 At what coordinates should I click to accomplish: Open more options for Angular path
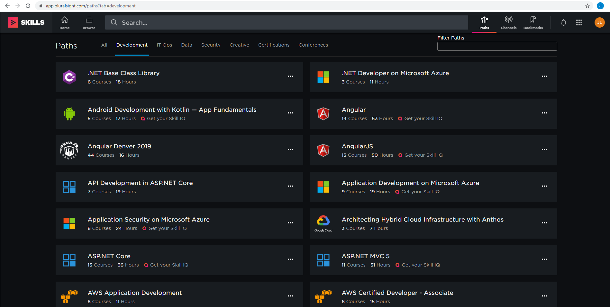tap(544, 113)
